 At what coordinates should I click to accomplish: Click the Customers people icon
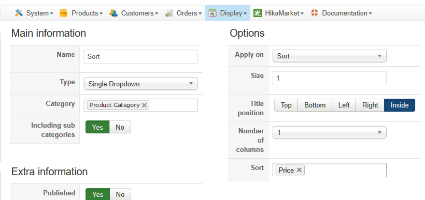coord(114,13)
